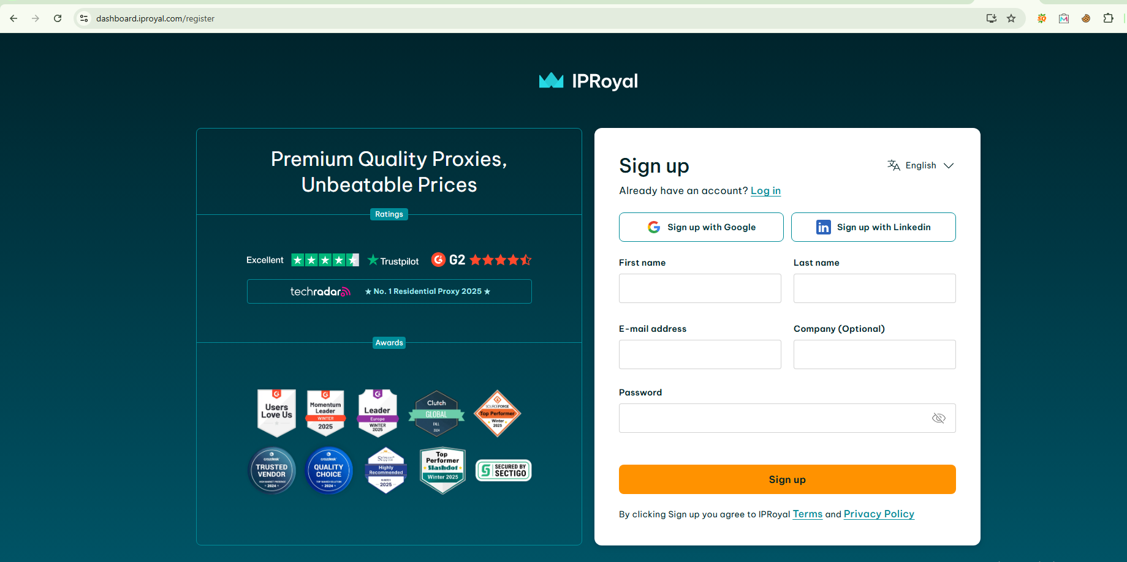Click Sign up with Linkedin button
Image resolution: width=1127 pixels, height=562 pixels.
pyautogui.click(x=873, y=227)
